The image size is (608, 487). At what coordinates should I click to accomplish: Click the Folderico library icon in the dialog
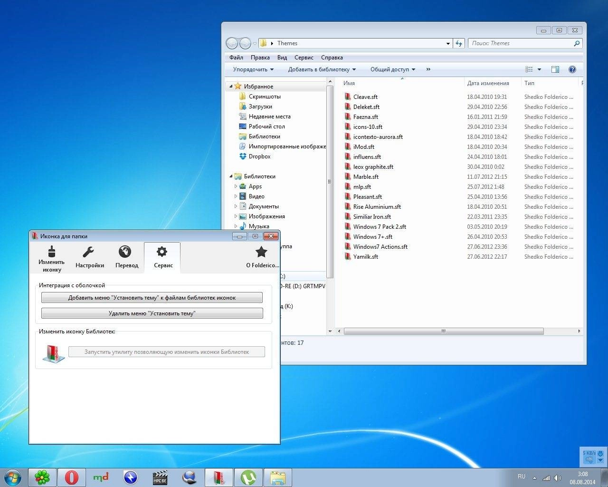click(53, 353)
